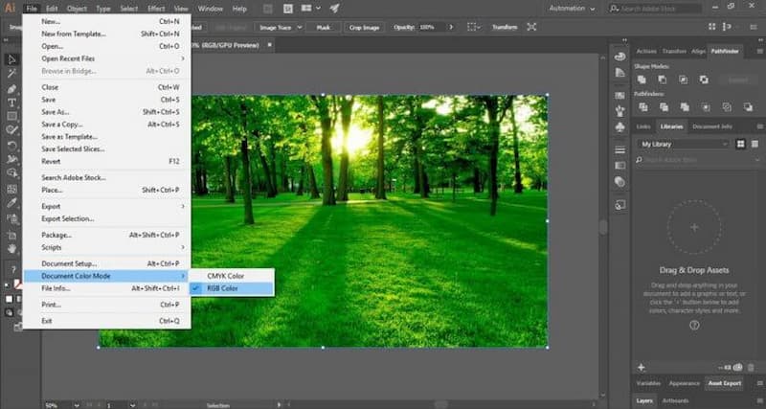Select the Rotate tool

(x=11, y=146)
